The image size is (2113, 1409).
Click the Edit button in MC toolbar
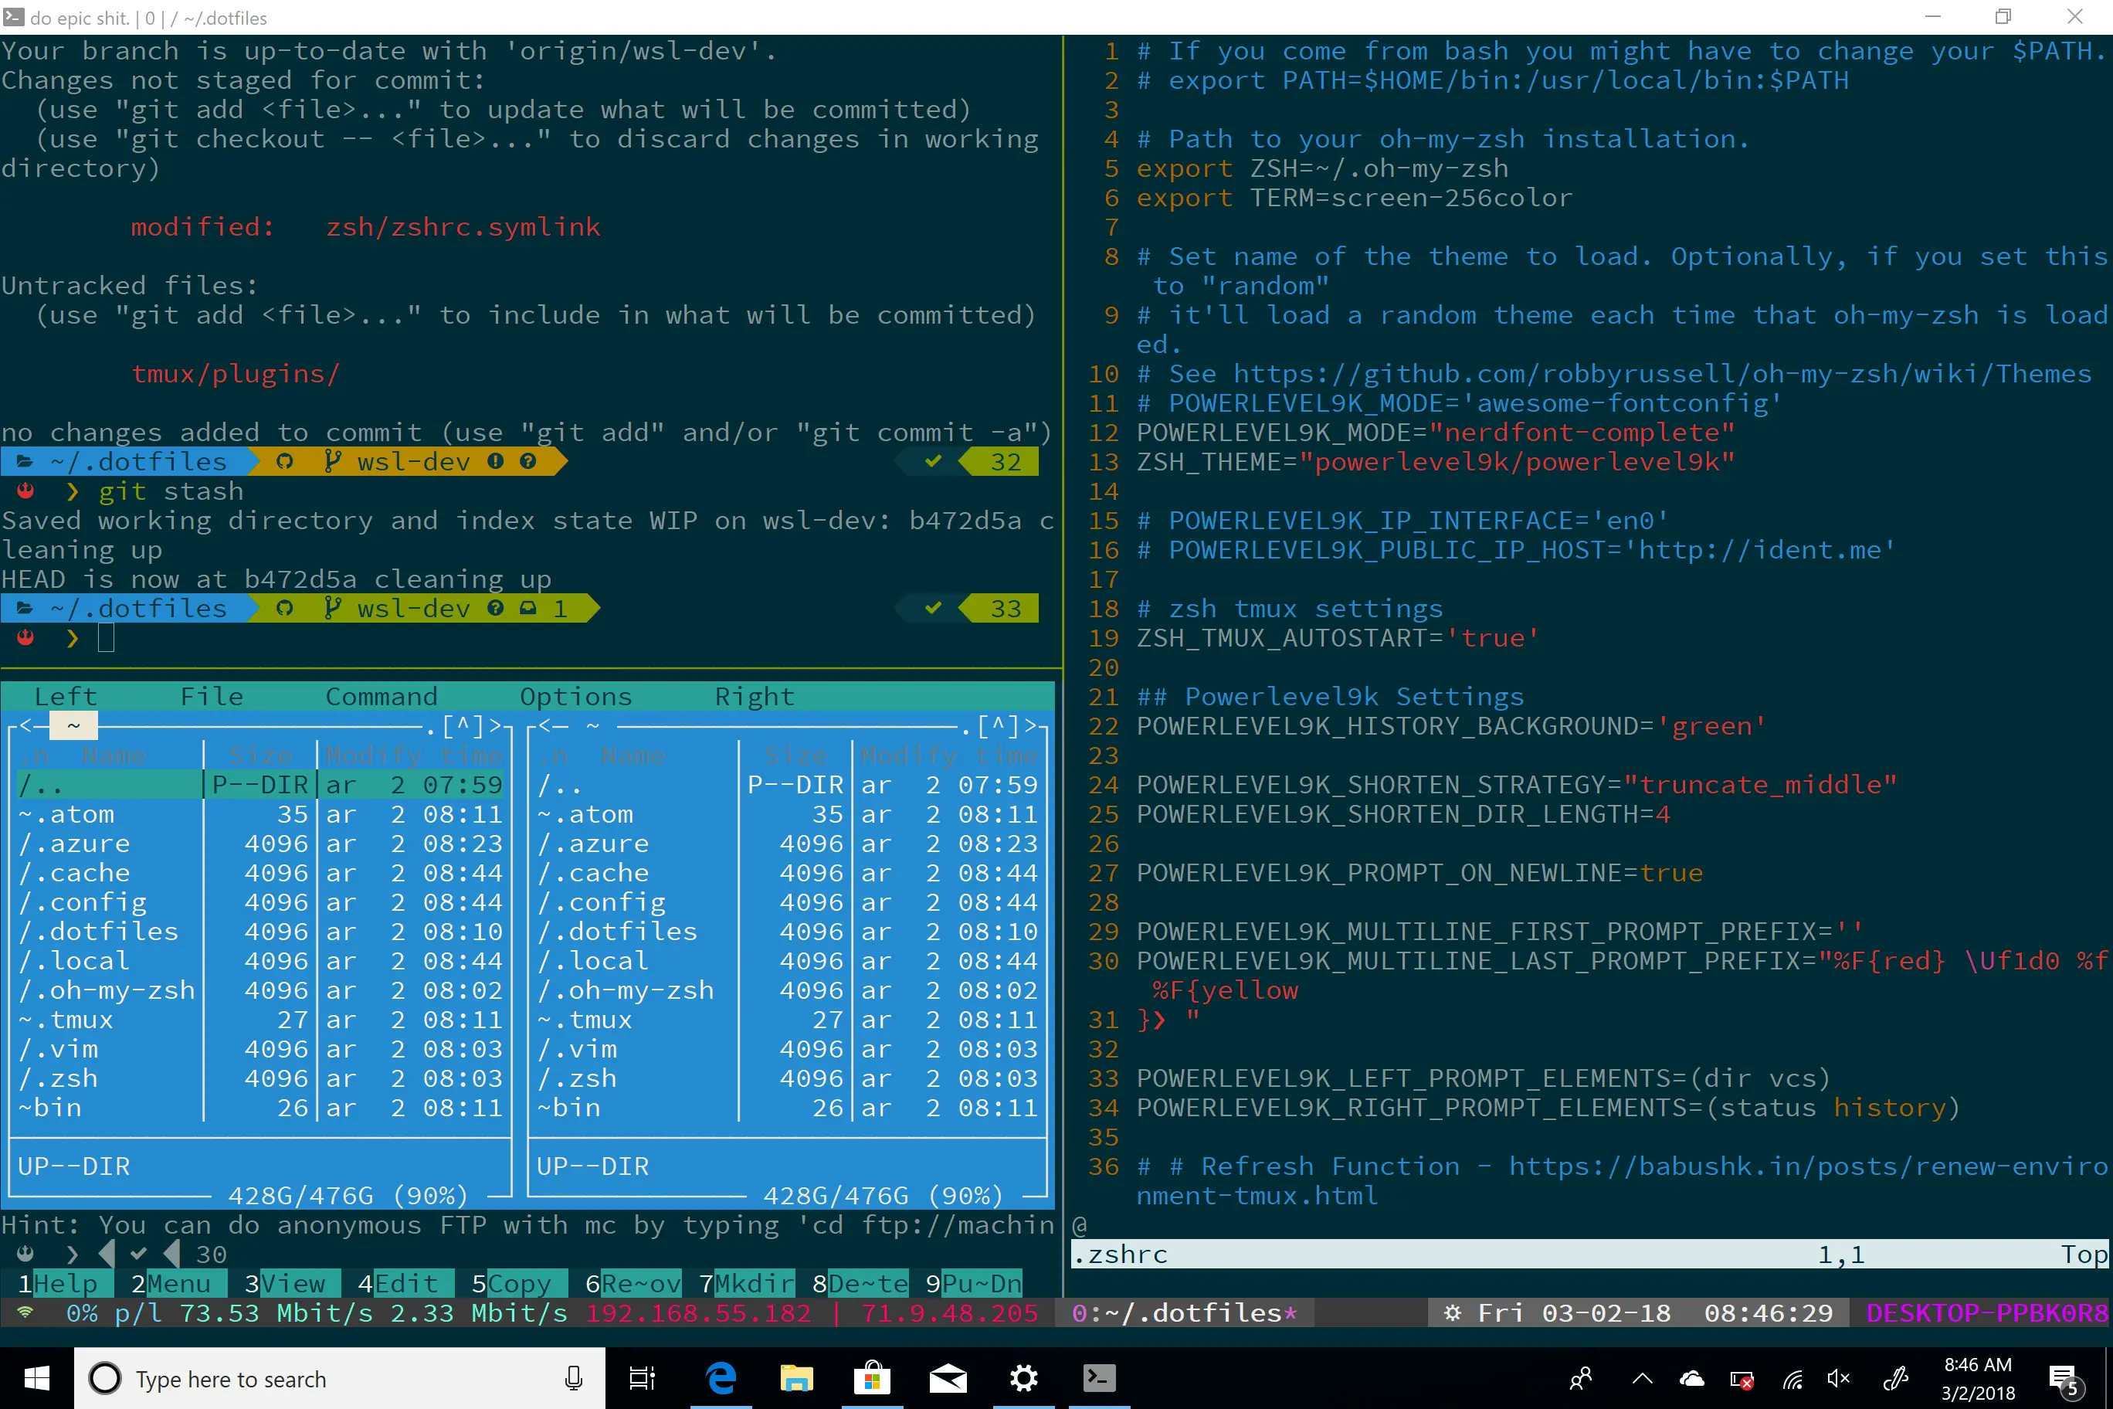401,1283
